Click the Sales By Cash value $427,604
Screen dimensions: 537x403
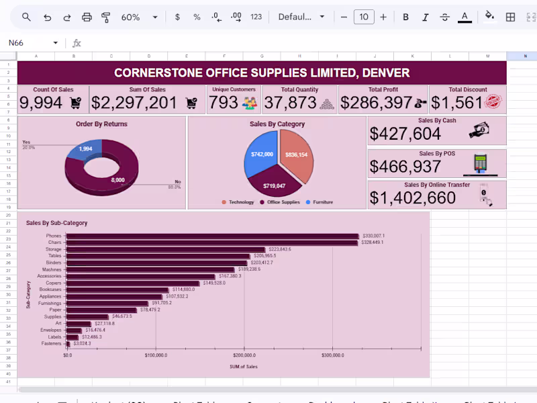405,134
